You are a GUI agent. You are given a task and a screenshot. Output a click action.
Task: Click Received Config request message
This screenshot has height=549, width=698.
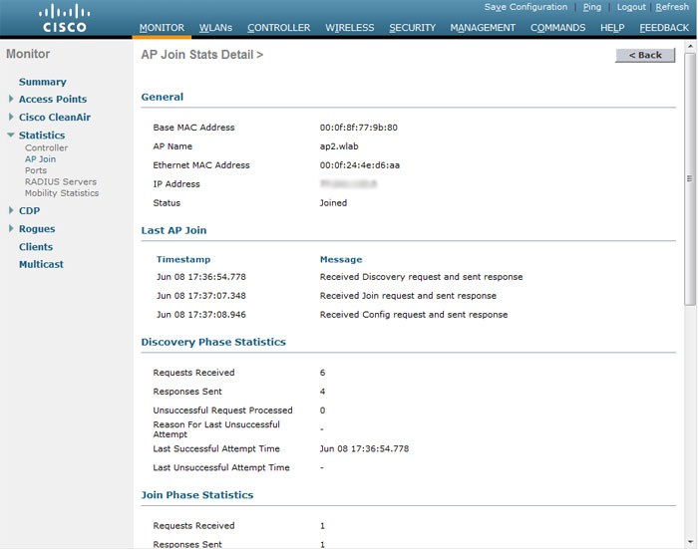click(x=414, y=315)
